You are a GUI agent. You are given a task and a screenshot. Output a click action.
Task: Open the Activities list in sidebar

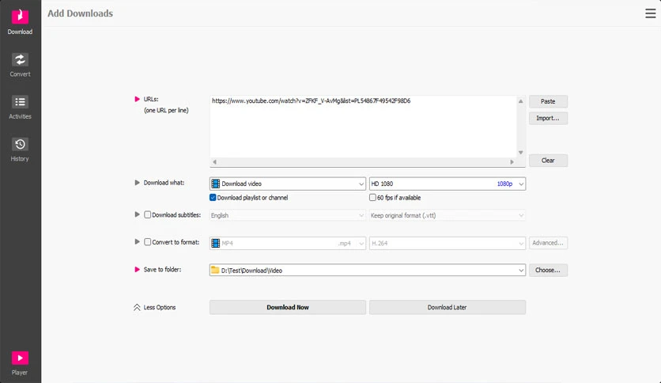[x=20, y=107]
